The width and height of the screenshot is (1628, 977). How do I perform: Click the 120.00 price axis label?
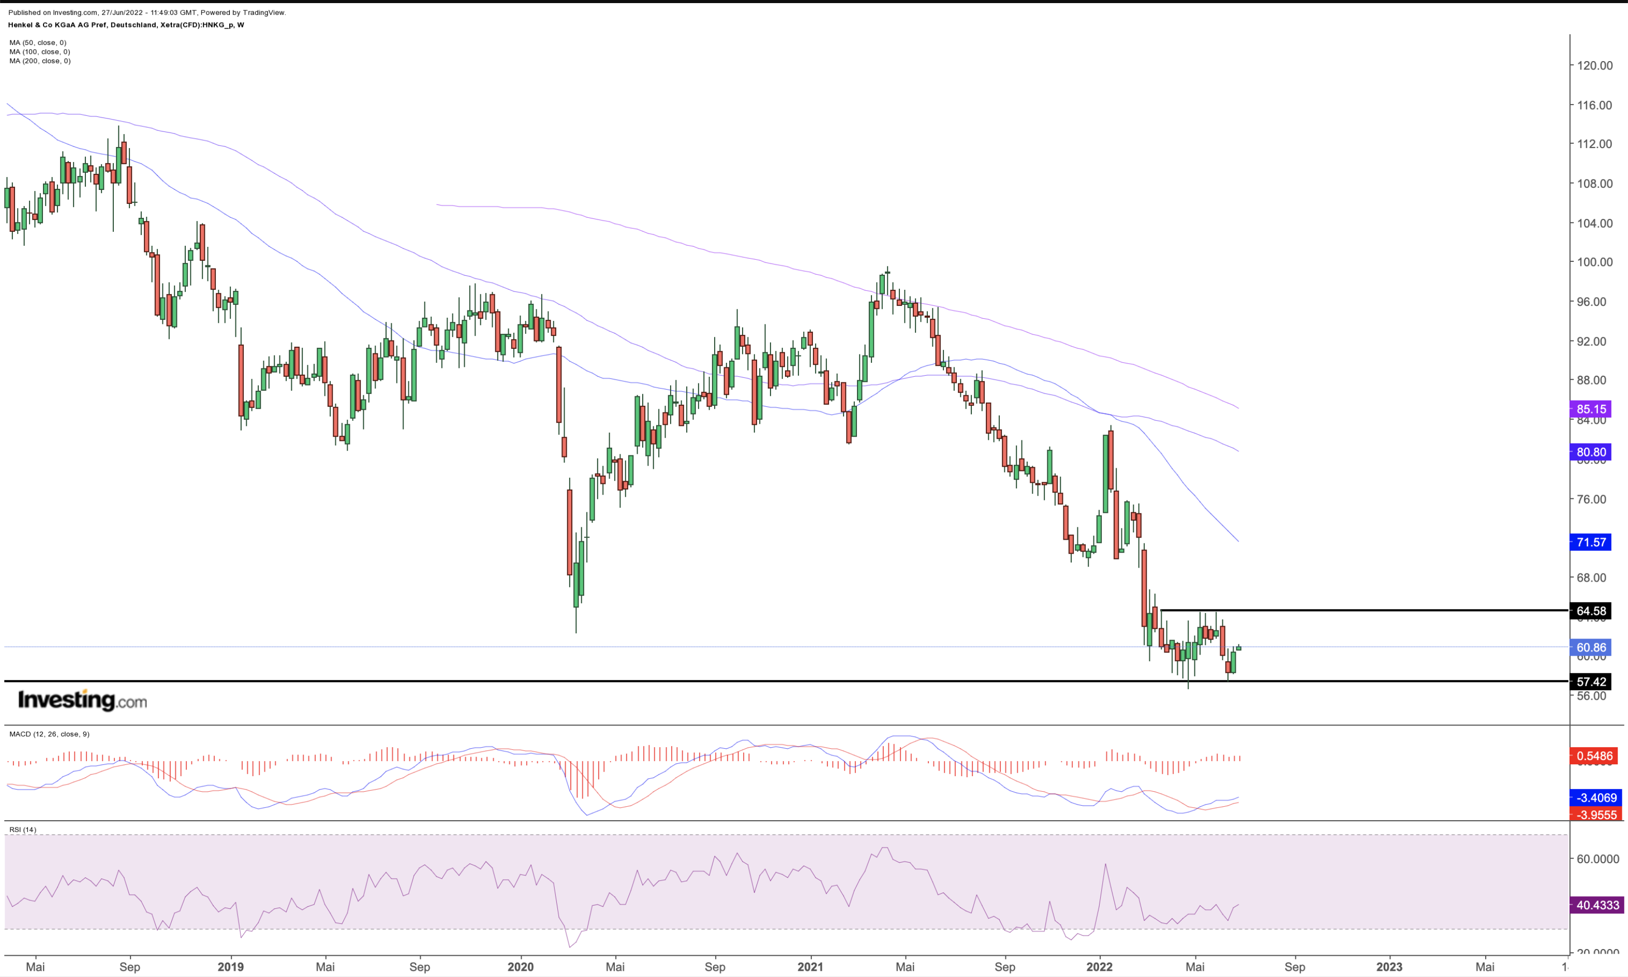pos(1594,65)
